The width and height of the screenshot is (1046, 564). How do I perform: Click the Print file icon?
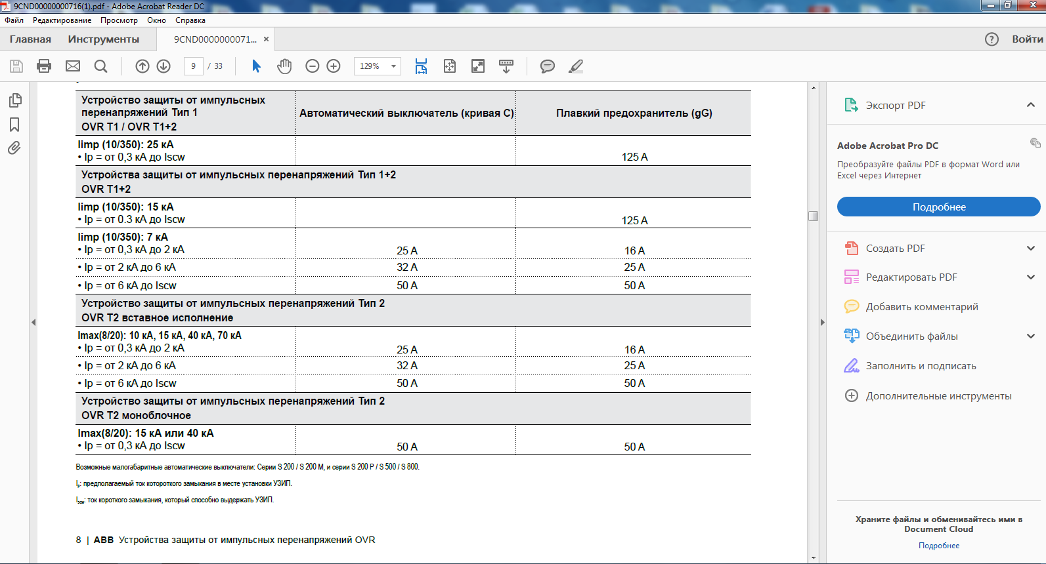[x=44, y=66]
